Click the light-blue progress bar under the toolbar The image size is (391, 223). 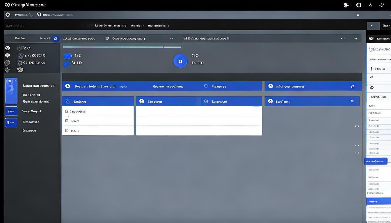113,47
